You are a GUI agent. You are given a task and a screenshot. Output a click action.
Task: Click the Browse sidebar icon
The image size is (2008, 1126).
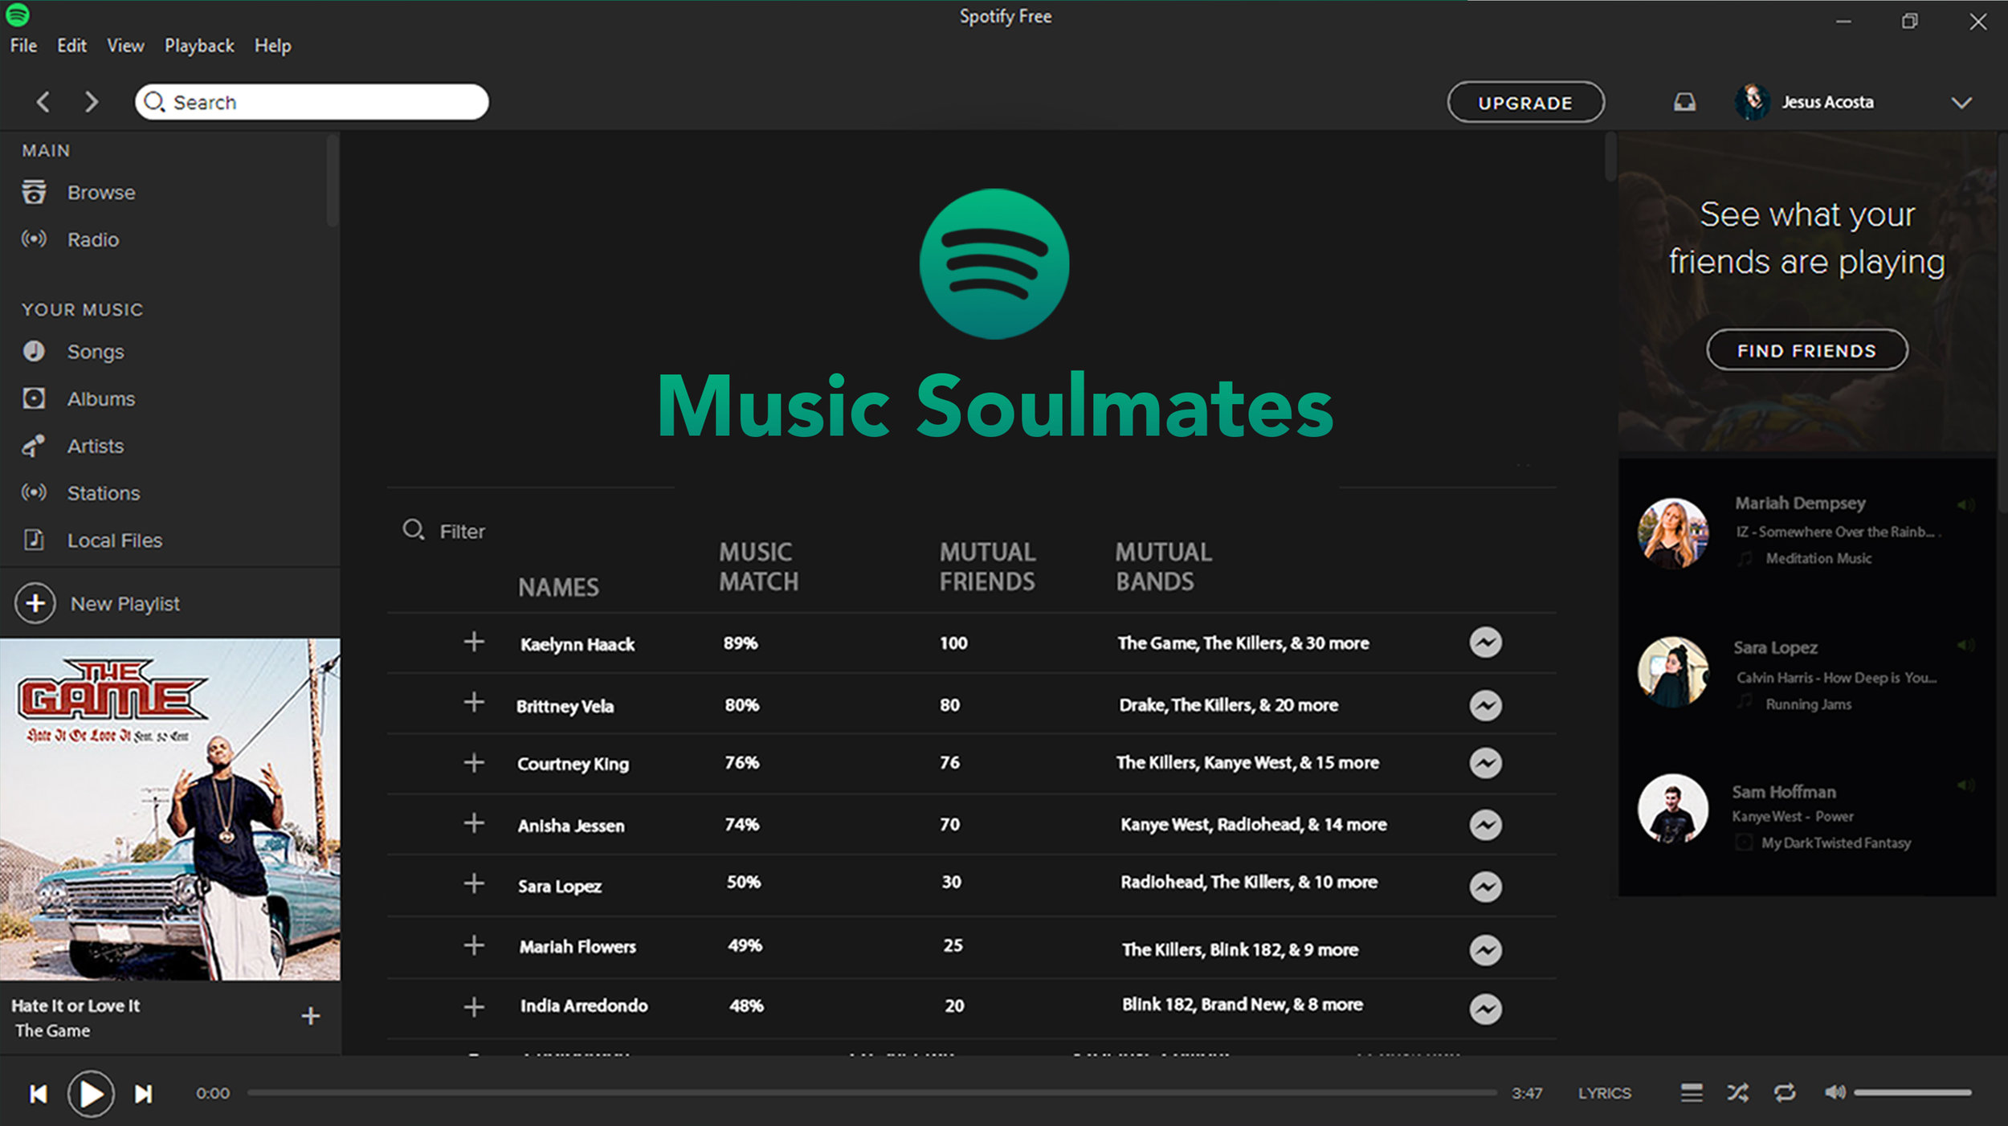[x=34, y=193]
